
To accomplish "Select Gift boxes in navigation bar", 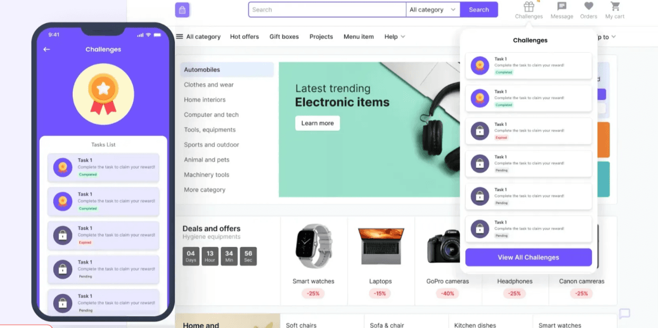I will [x=284, y=37].
